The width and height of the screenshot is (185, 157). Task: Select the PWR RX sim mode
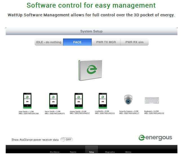click(134, 42)
